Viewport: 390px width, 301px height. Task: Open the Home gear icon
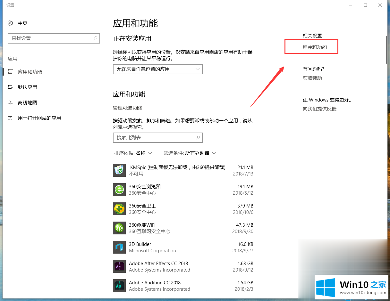tap(10, 23)
